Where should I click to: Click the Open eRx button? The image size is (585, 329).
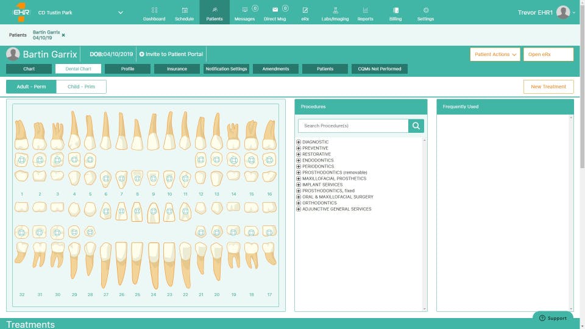point(548,54)
